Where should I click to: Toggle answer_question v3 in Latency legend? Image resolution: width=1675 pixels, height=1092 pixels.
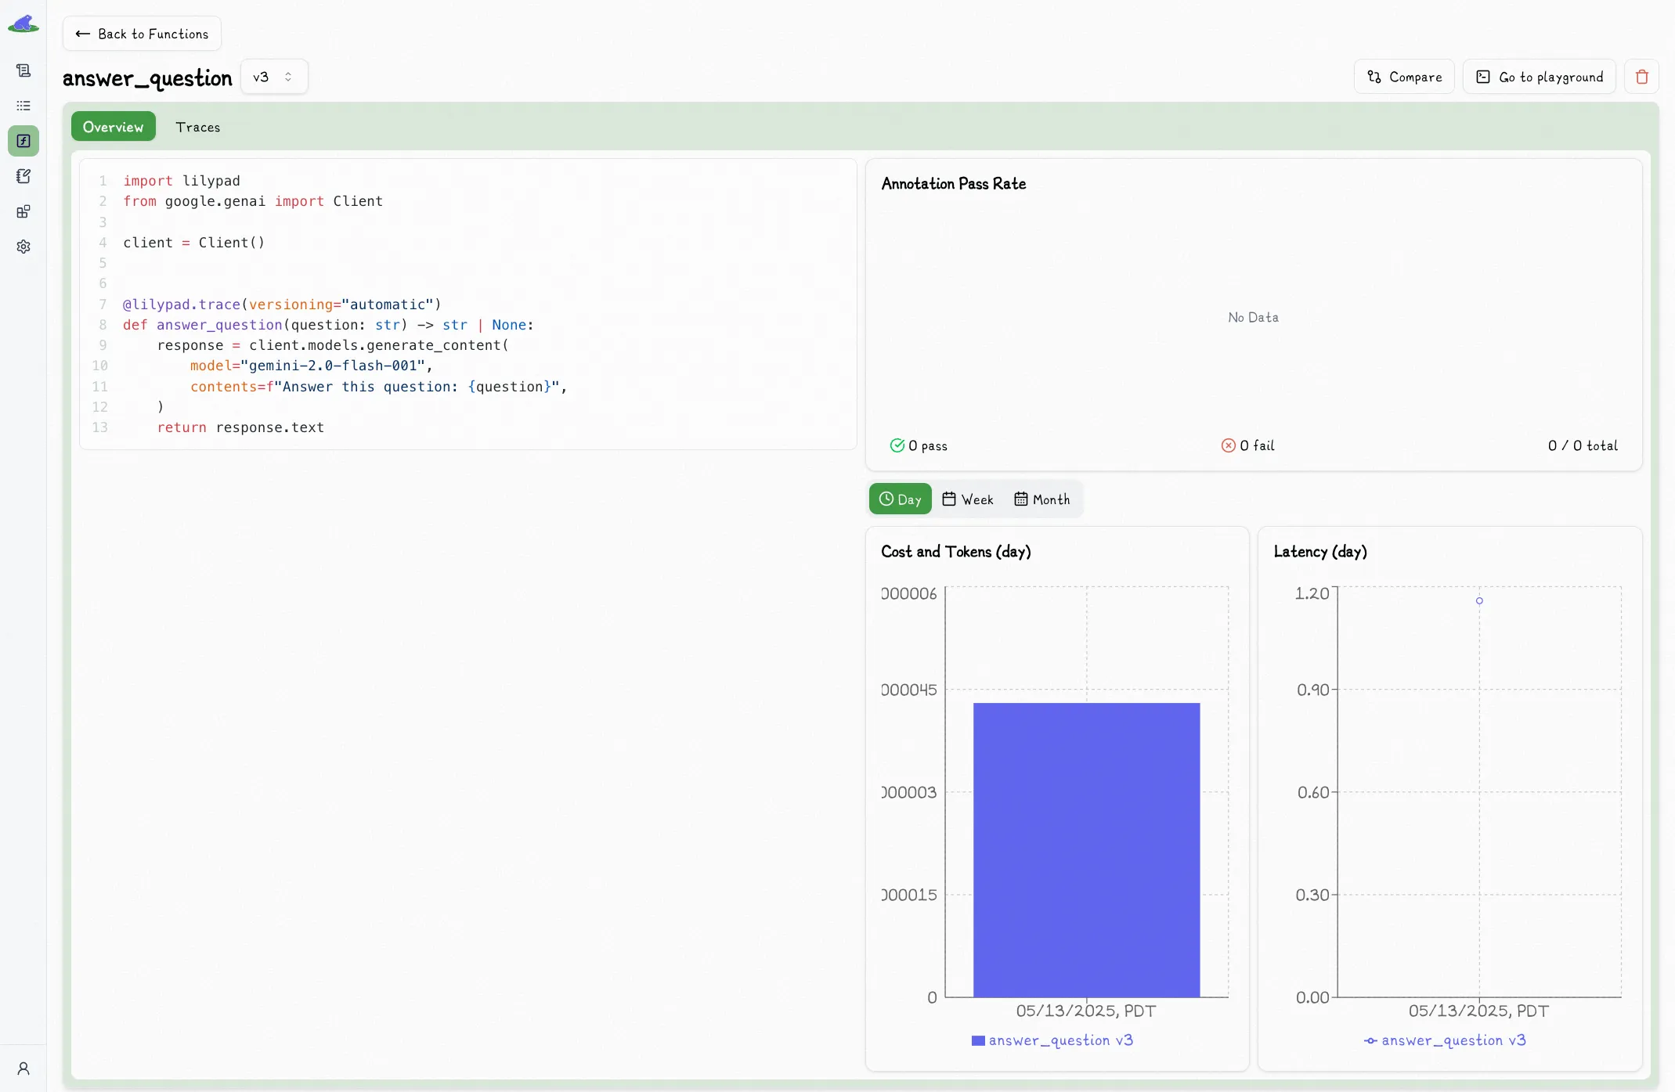[x=1446, y=1040]
